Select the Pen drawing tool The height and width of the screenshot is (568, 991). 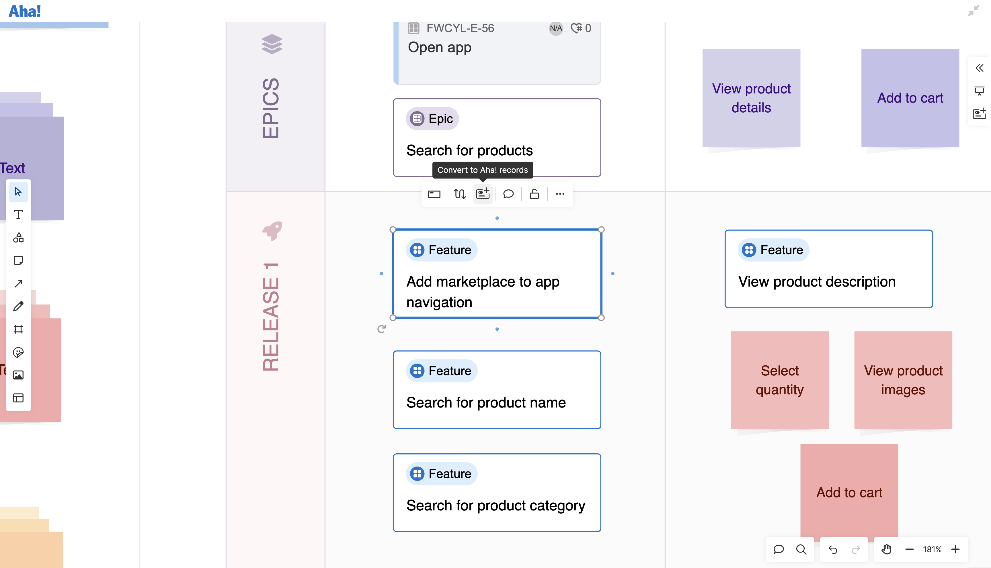pyautogui.click(x=18, y=307)
